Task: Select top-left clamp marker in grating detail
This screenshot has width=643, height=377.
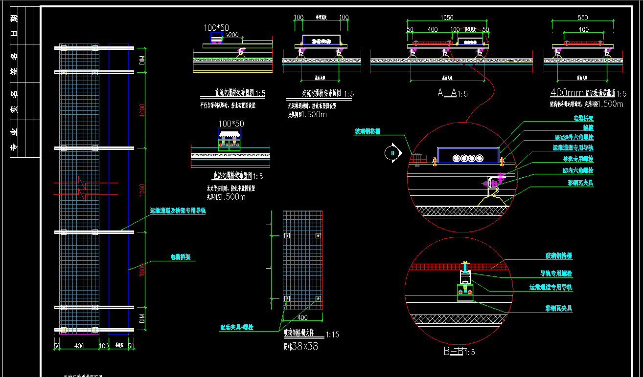Action: (287, 236)
